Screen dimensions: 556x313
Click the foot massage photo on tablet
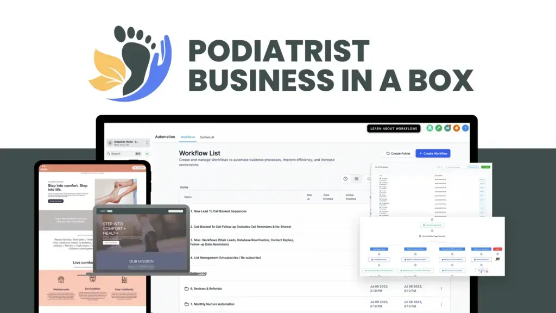(116, 192)
